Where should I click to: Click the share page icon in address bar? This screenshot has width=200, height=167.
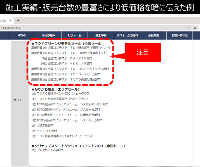(x=188, y=28)
